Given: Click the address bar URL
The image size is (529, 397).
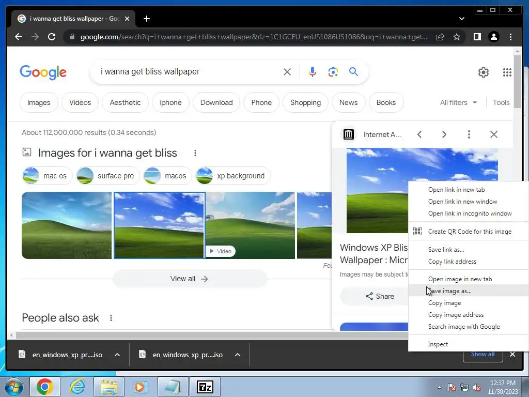Looking at the screenshot, I should point(254,37).
